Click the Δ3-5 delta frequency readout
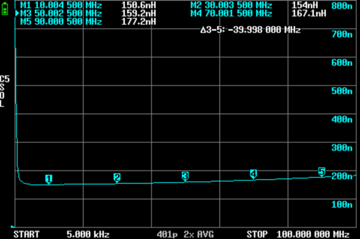This screenshot has width=360, height=239. coord(250,30)
